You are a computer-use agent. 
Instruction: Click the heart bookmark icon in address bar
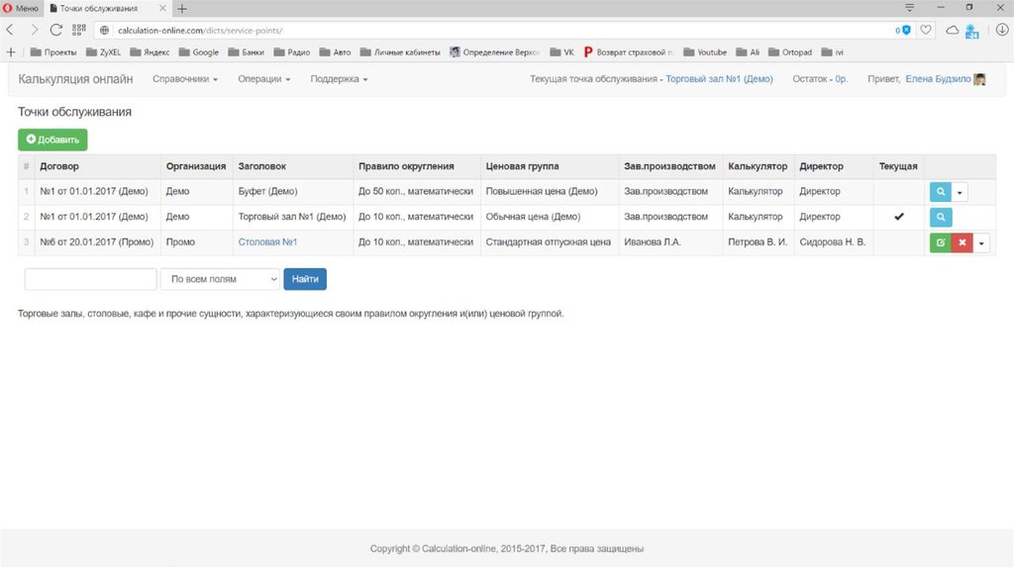926,31
